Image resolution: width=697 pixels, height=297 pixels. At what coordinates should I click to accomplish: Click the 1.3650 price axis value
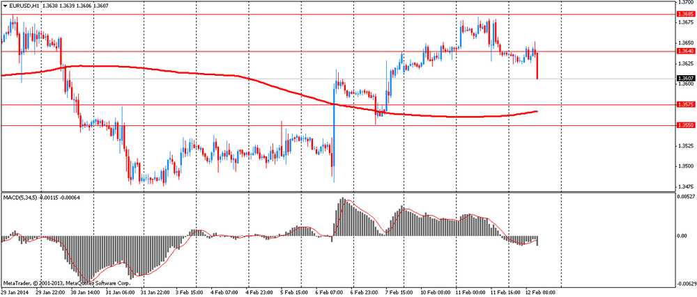click(x=685, y=43)
